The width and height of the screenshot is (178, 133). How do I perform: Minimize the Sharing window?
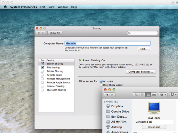[x=41, y=29]
